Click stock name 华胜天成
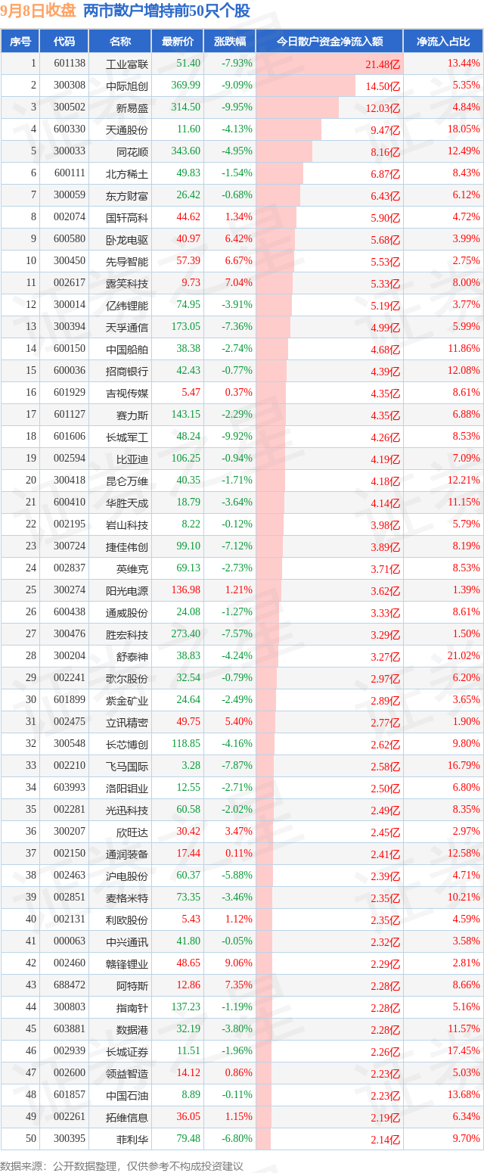484x1173 pixels. [127, 502]
